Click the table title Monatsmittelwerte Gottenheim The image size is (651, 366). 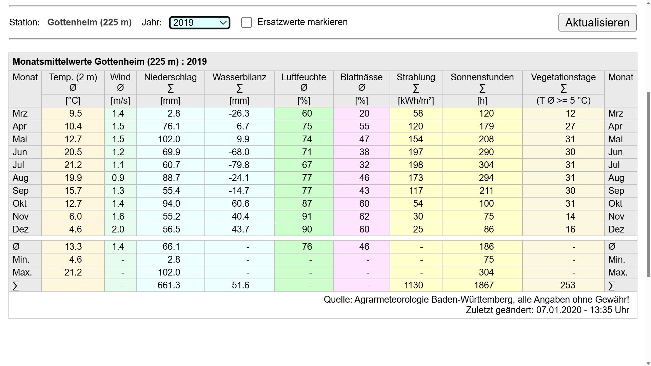[x=110, y=62]
